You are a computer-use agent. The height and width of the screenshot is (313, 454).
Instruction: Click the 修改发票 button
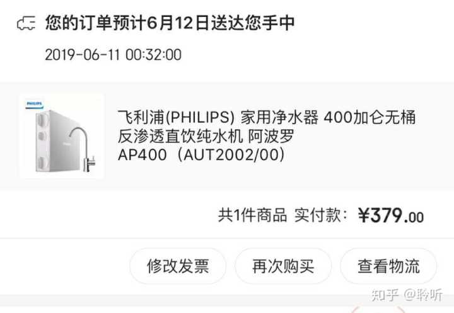178,266
